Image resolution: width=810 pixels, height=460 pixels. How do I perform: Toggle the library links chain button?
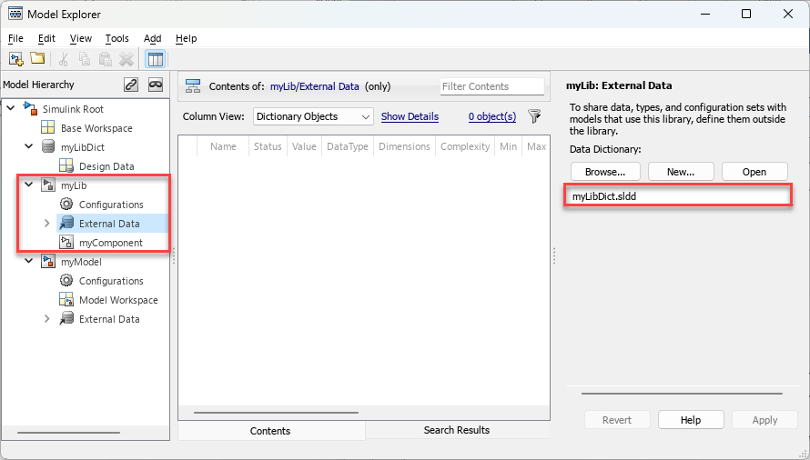tap(131, 85)
